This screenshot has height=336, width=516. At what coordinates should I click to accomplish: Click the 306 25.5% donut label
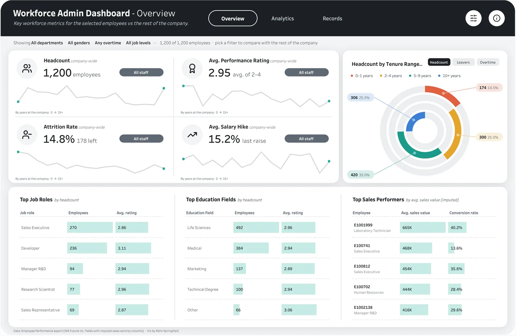pos(360,98)
